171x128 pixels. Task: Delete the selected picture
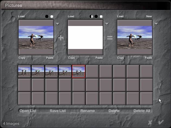click(x=114, y=111)
